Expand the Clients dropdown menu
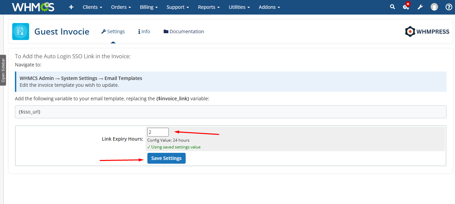The height and width of the screenshot is (204, 455). [x=92, y=7]
